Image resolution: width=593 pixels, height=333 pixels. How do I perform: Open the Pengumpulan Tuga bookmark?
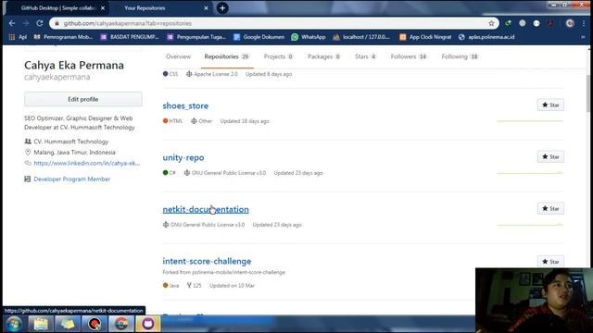click(x=196, y=37)
